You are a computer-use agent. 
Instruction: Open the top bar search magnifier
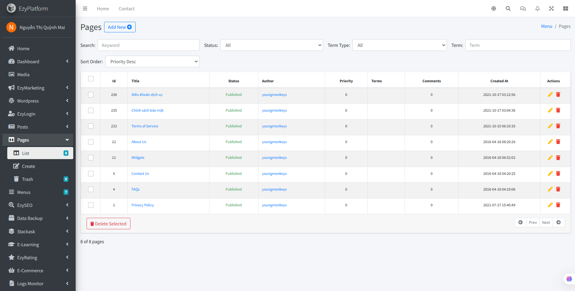pos(508,8)
